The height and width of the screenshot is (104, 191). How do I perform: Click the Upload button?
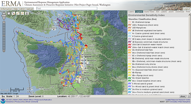tap(30, 9)
